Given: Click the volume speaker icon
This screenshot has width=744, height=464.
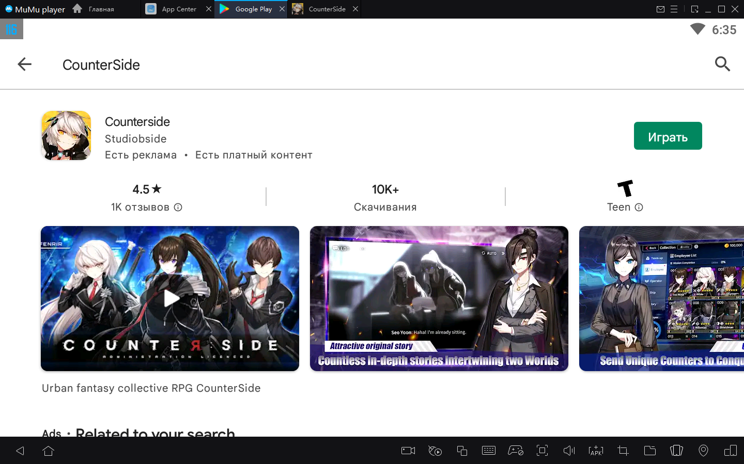Looking at the screenshot, I should (569, 451).
